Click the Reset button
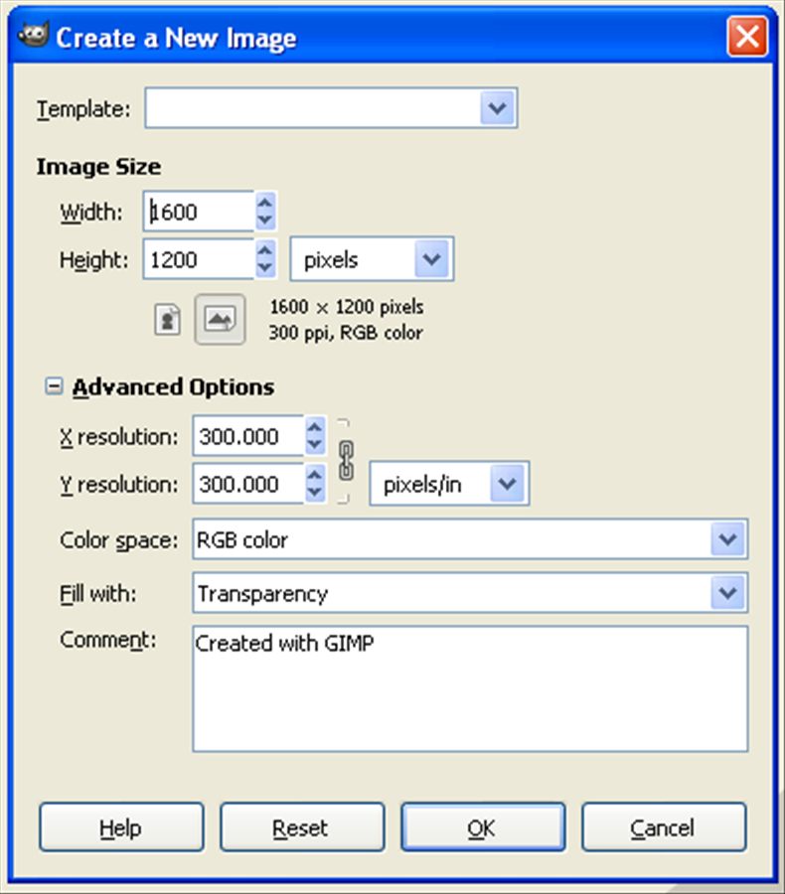This screenshot has height=894, width=785. (x=302, y=827)
